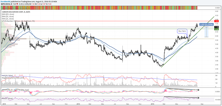Click the 8.50 price axis value

(217, 15)
